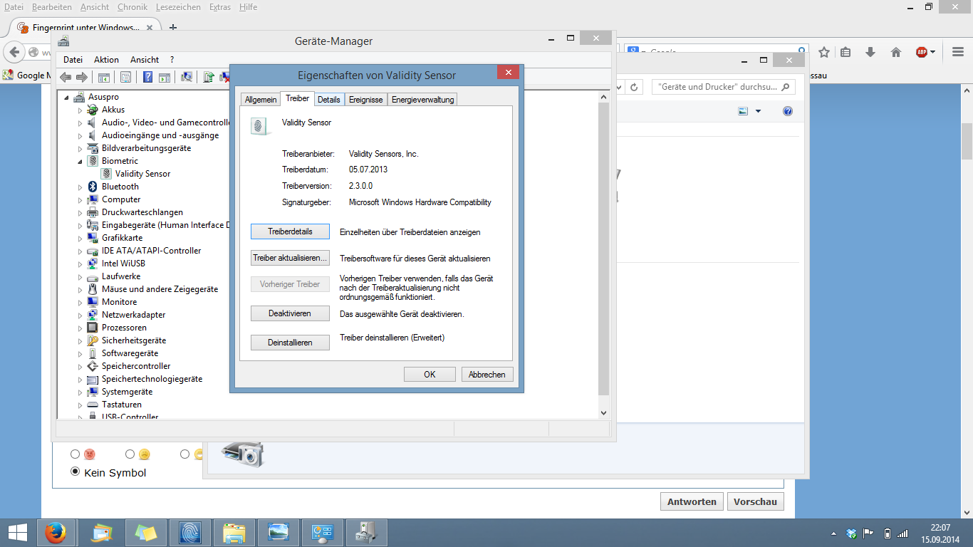The width and height of the screenshot is (973, 547).
Task: Click the Back arrow in Geräte-Manager toolbar
Action: pos(66,77)
